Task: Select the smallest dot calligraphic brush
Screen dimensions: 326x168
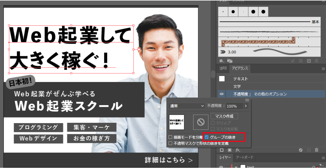Action: 223,12
